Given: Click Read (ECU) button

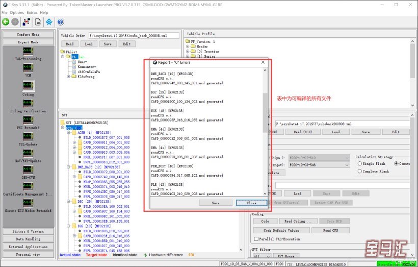Looking at the screenshot, I should tap(303, 132).
